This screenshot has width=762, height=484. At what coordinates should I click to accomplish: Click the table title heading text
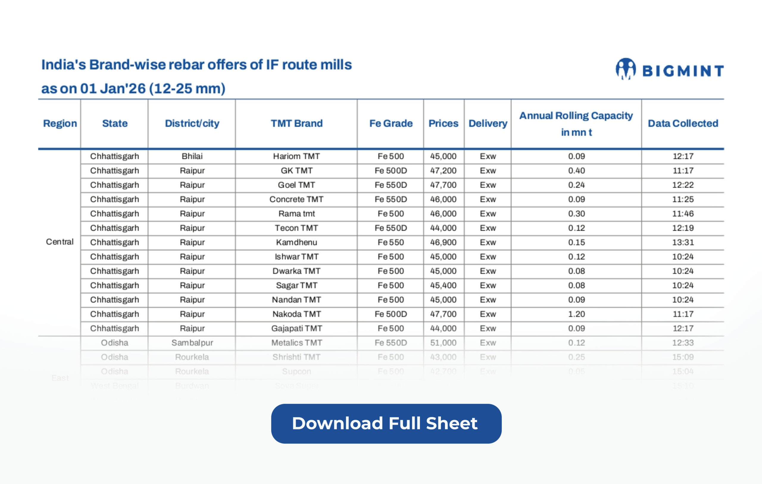coord(196,76)
